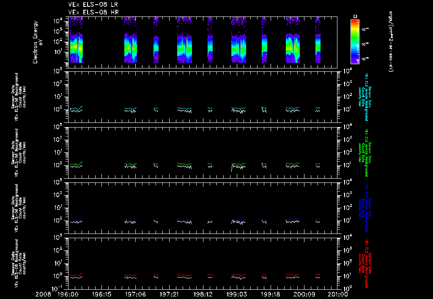
Task: Click the 'El' label above the color bar
Action: (355, 16)
